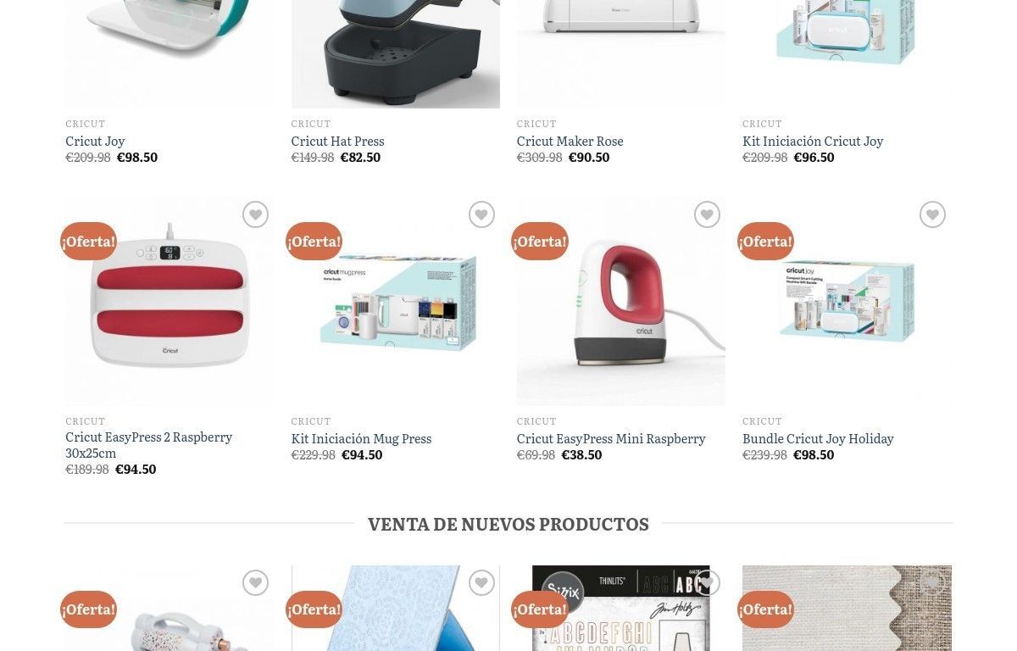Click the Sizzix Thinlits alphabet product image
Viewport: 1017px width, 651px height.
click(621, 609)
